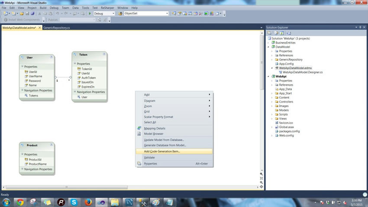Select WebApiDataModel.Designer.cs in Solution Explorer
The height and width of the screenshot is (207, 368).
coord(303,72)
